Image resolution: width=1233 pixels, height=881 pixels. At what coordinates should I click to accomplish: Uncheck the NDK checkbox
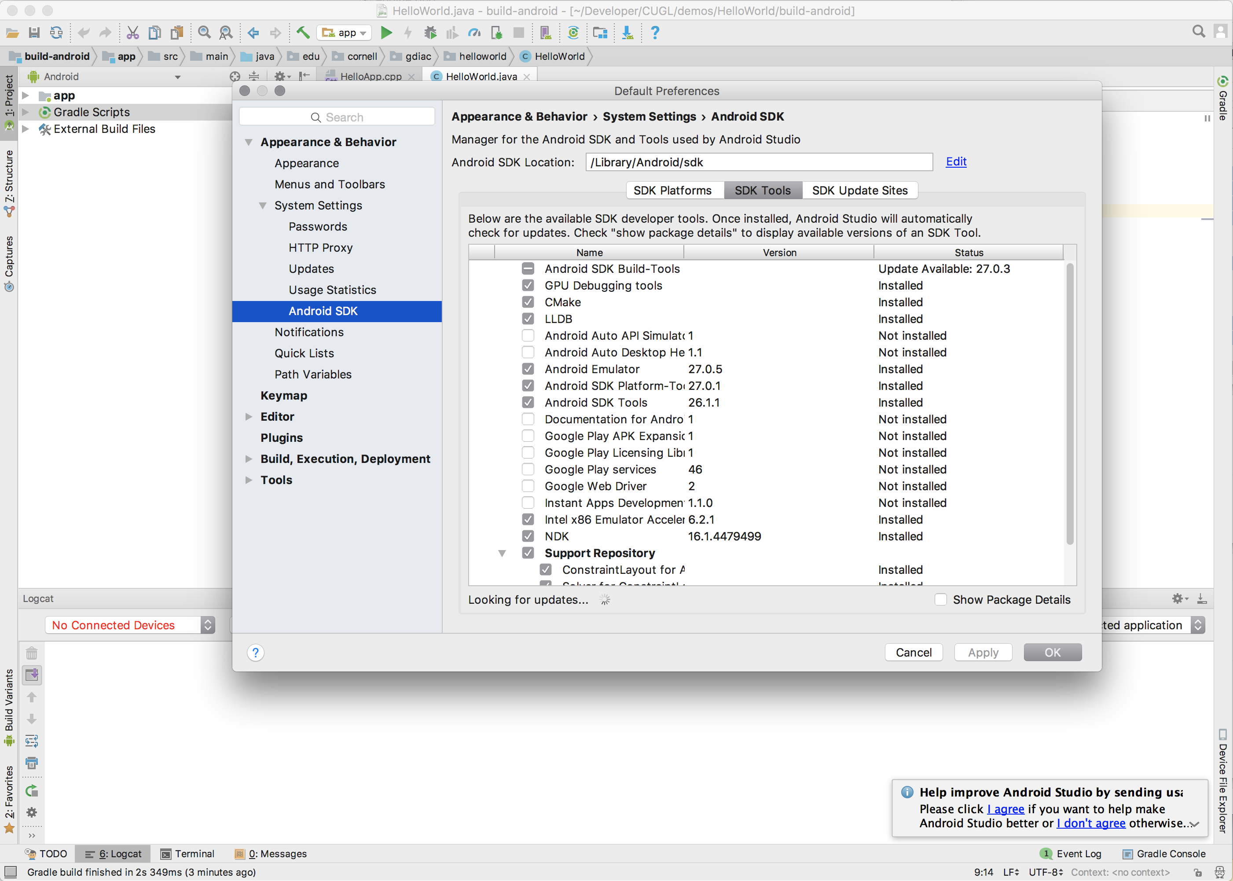pos(528,536)
